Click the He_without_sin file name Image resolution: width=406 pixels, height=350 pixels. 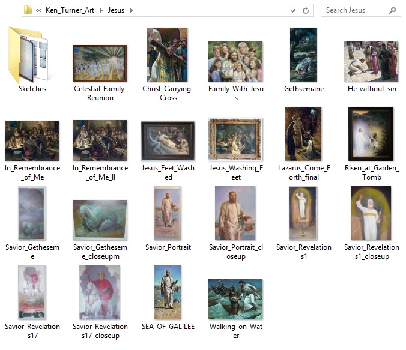click(372, 89)
